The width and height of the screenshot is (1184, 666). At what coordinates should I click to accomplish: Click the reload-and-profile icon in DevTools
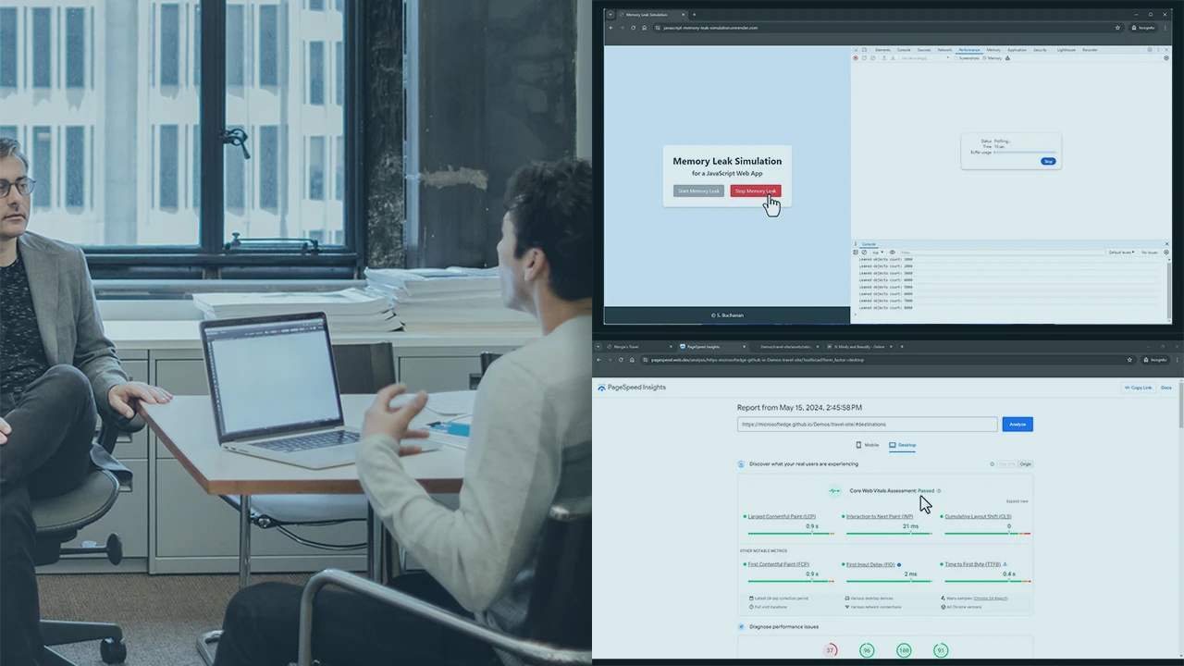coord(864,58)
